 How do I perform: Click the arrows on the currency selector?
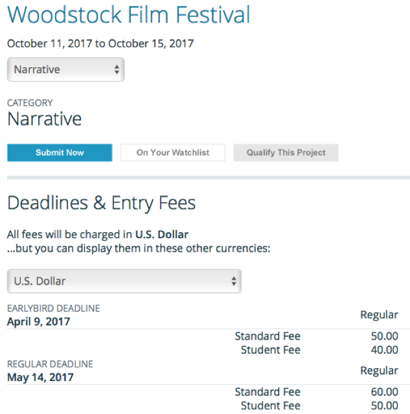point(234,281)
